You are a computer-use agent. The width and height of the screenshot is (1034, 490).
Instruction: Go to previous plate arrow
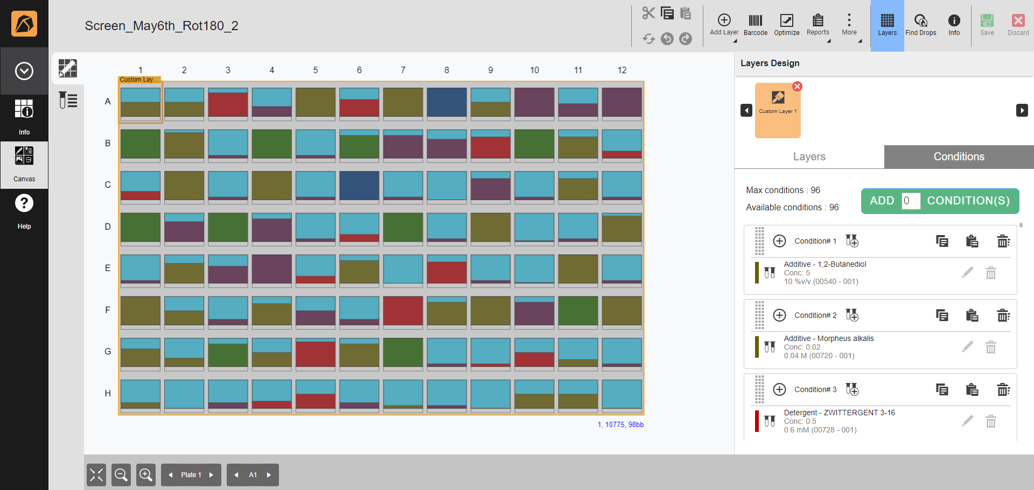[x=171, y=475]
